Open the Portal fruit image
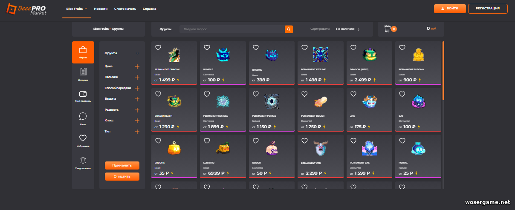Screen dimensions: 515x210 pyautogui.click(x=418, y=148)
